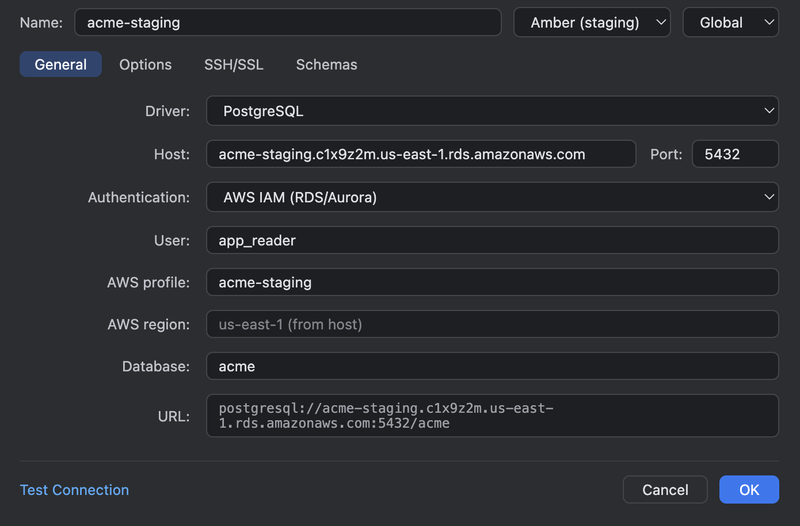Select the Schemas tab
This screenshot has width=800, height=526.
pyautogui.click(x=326, y=64)
